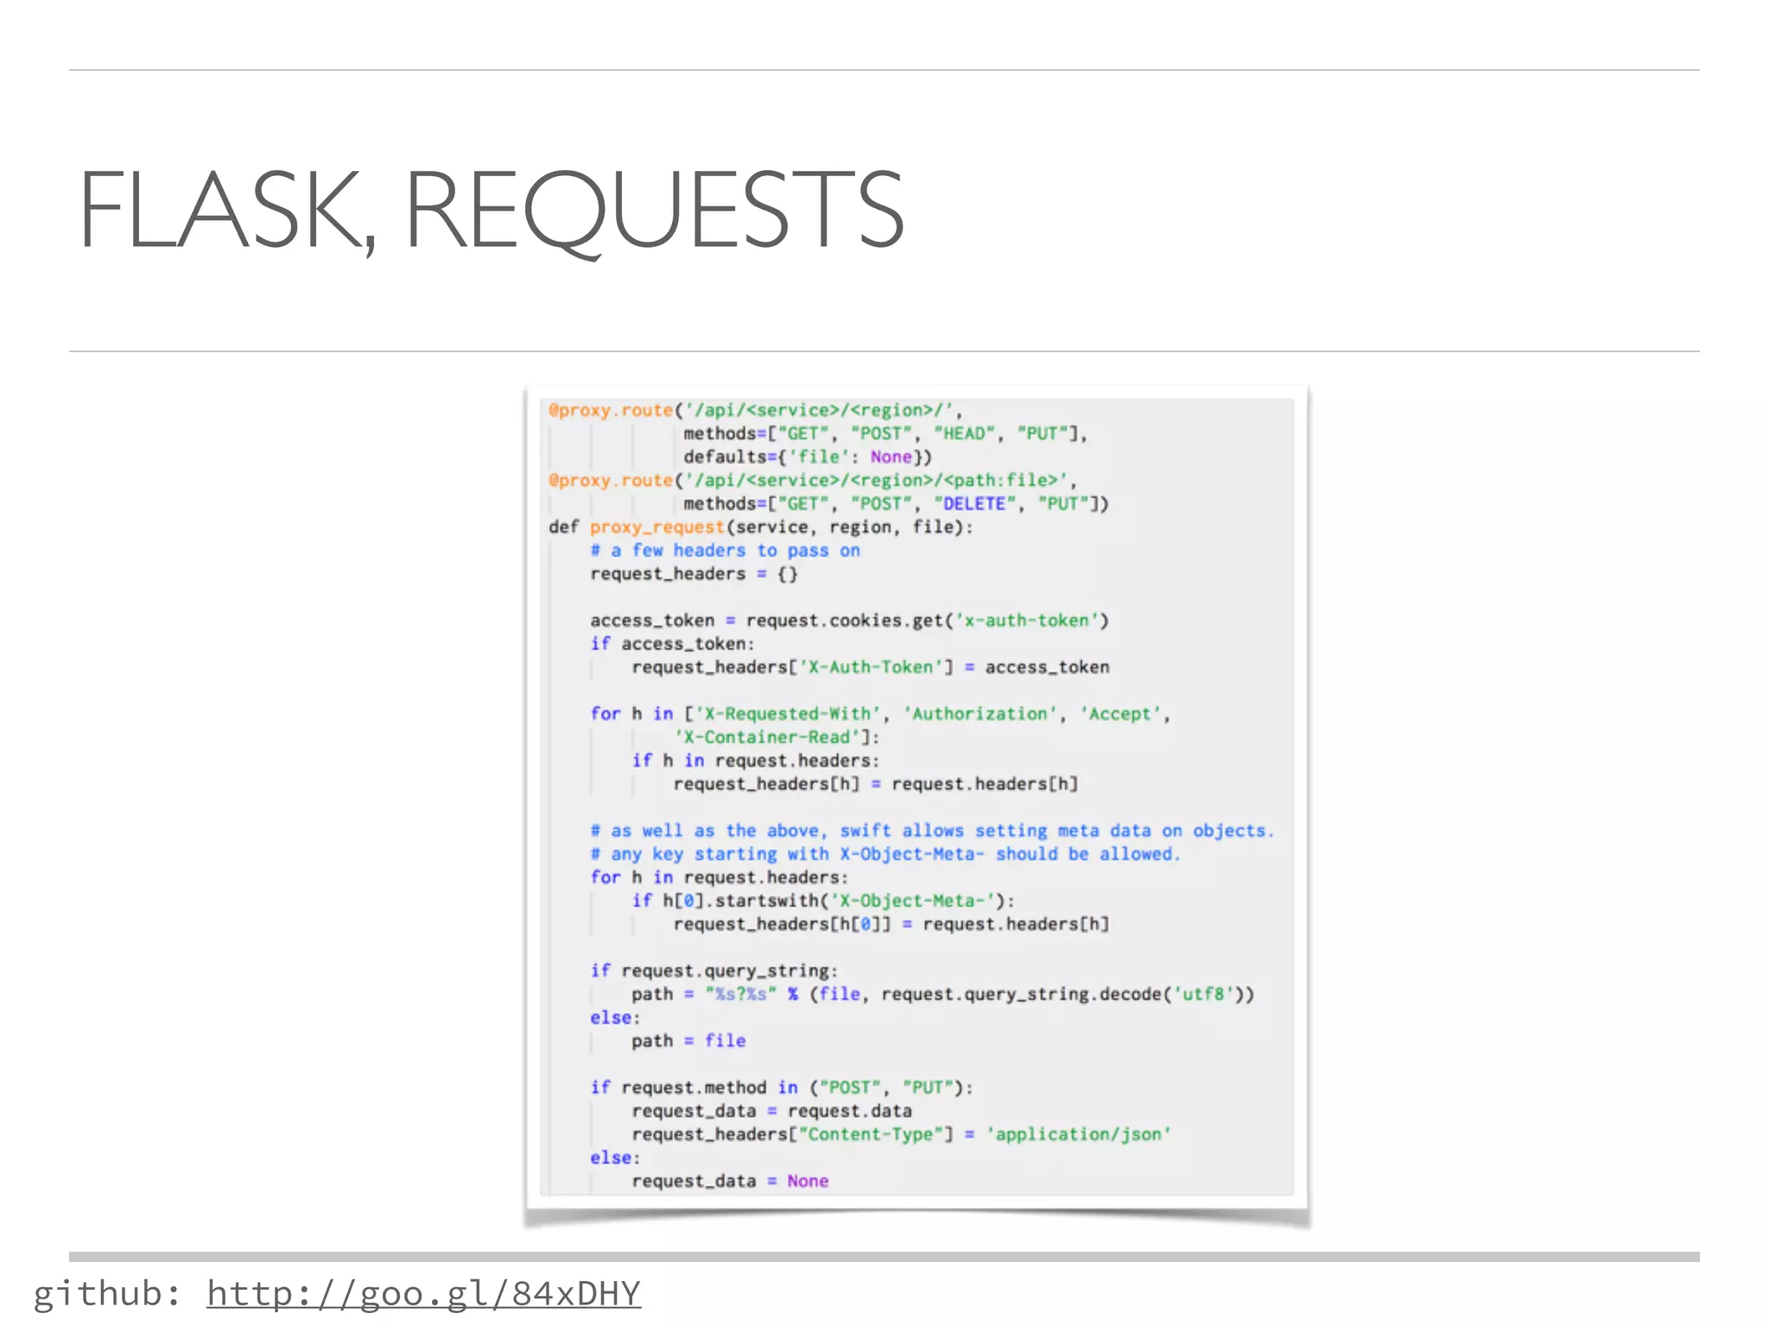Screen dimensions: 1769x1326
Task: Click the comment 'any key starting with X-Object-Meta-'
Action: pos(885,854)
